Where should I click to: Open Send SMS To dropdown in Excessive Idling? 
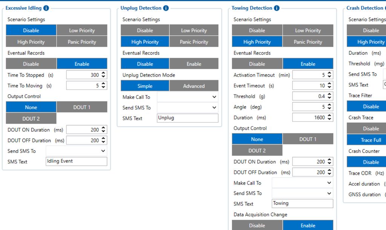[x=77, y=151]
